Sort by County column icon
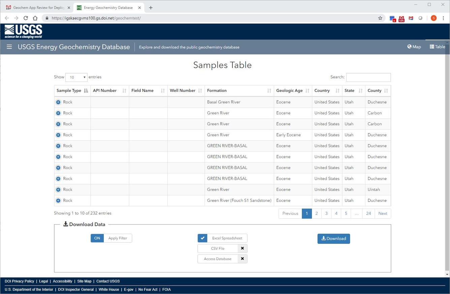The height and width of the screenshot is (294, 450). 386,91
